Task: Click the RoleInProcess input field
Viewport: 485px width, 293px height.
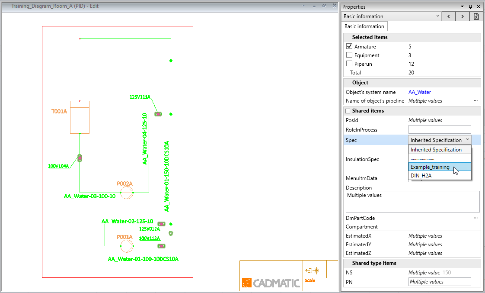Action: pyautogui.click(x=440, y=129)
